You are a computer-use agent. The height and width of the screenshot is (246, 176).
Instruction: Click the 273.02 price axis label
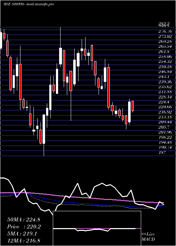pyautogui.click(x=165, y=37)
